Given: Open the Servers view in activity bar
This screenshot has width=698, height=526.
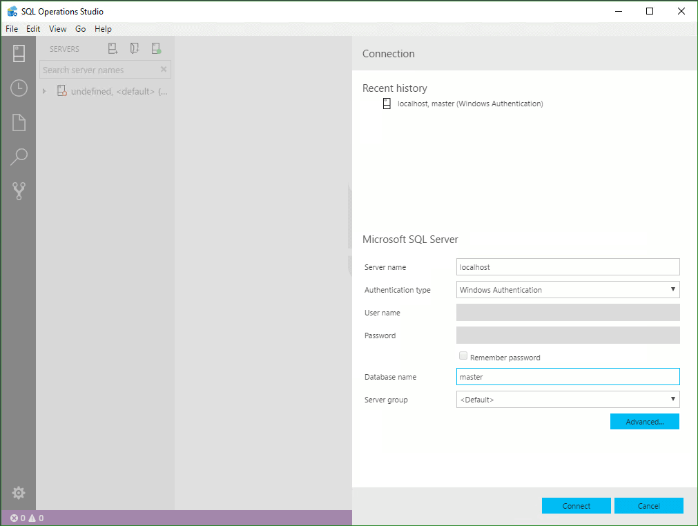Looking at the screenshot, I should pos(19,53).
